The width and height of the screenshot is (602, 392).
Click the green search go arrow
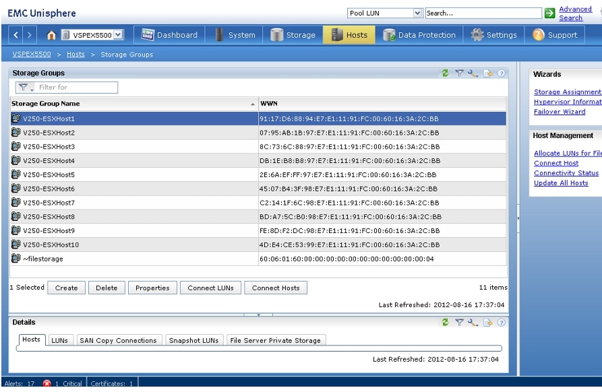550,13
